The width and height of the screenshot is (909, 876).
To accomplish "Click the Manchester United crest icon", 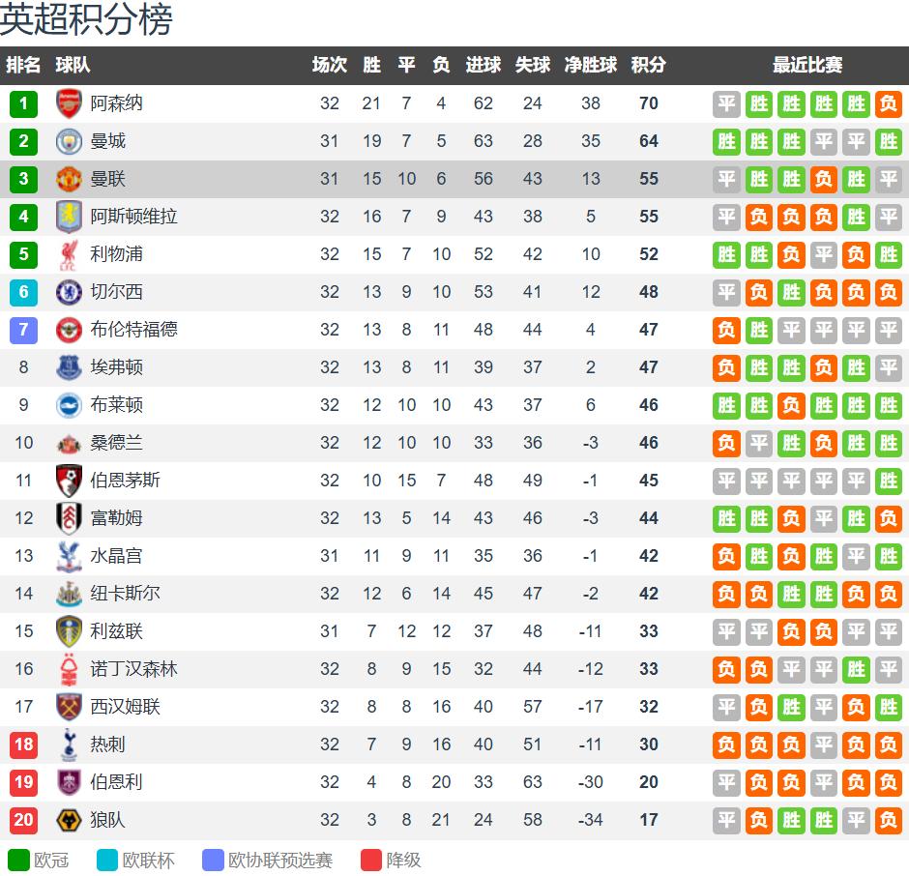I will [x=70, y=179].
